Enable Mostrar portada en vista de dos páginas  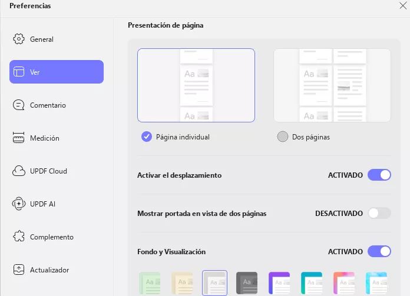[379, 213]
